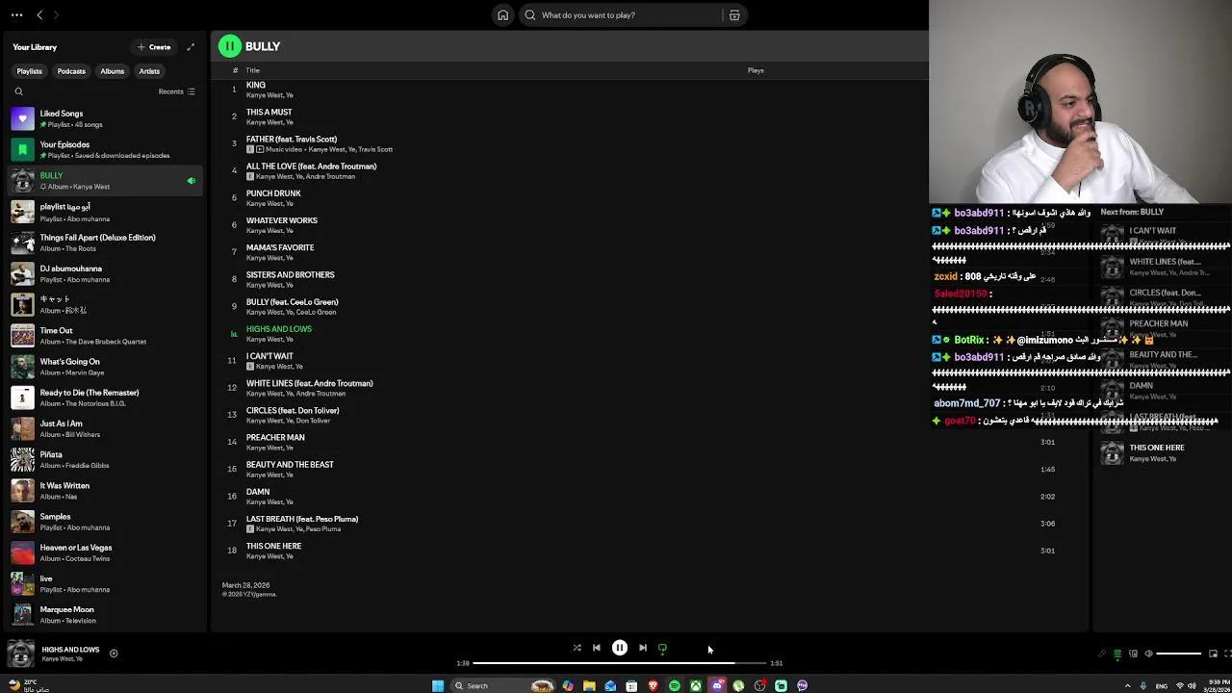The height and width of the screenshot is (693, 1232).
Task: Skip to the next track
Action: (x=643, y=648)
